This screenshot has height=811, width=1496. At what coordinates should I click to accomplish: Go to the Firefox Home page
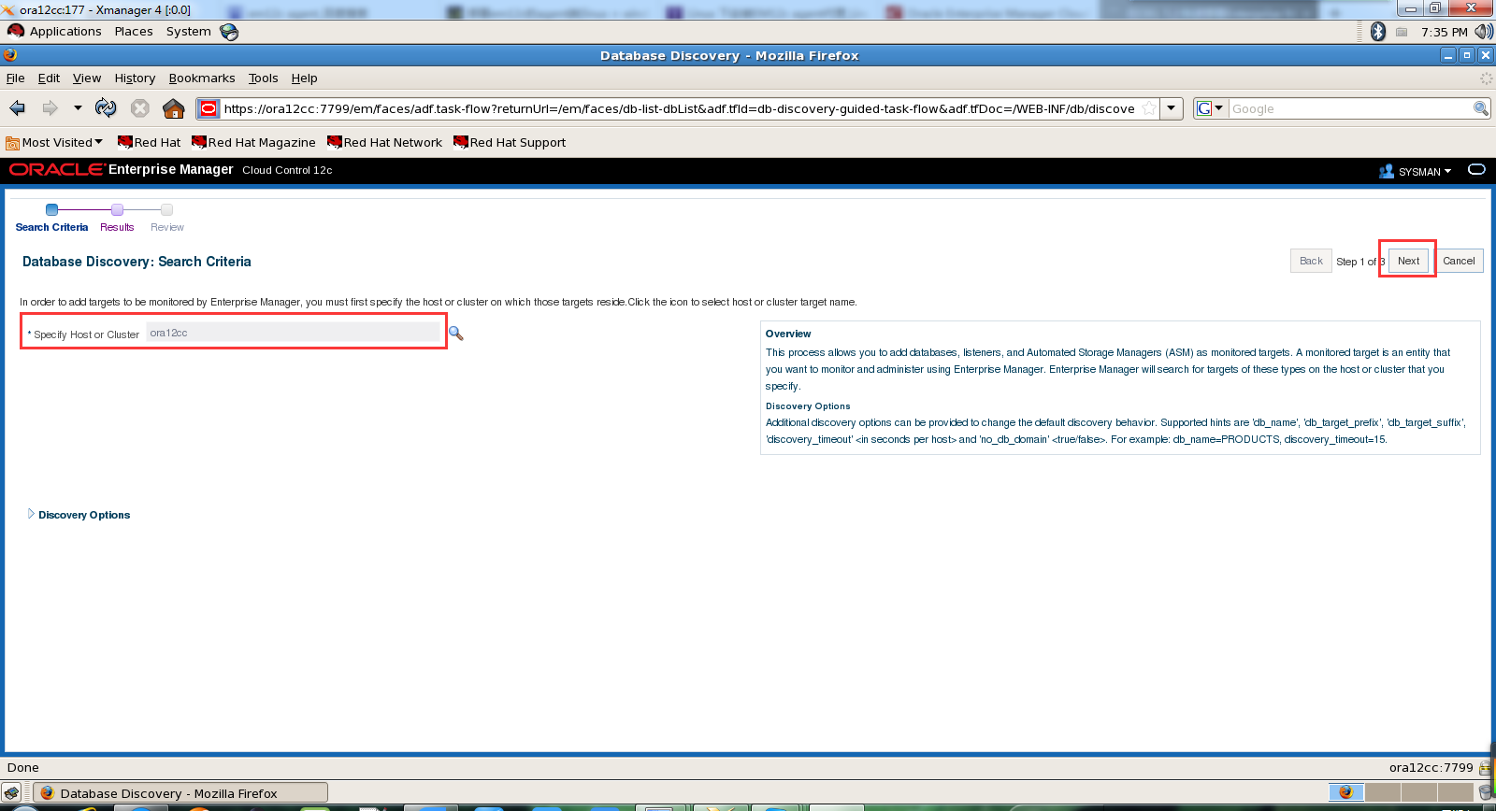click(174, 108)
